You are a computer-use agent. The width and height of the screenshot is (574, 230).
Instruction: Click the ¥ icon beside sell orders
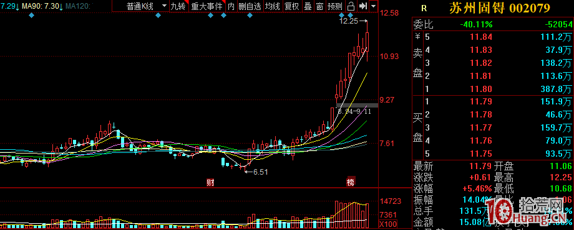pyautogui.click(x=417, y=36)
